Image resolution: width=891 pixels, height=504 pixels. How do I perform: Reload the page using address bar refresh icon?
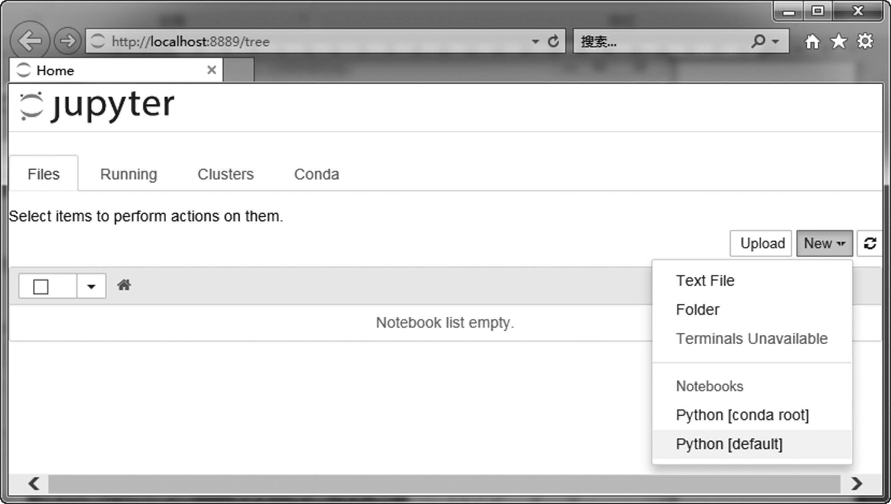click(x=553, y=41)
